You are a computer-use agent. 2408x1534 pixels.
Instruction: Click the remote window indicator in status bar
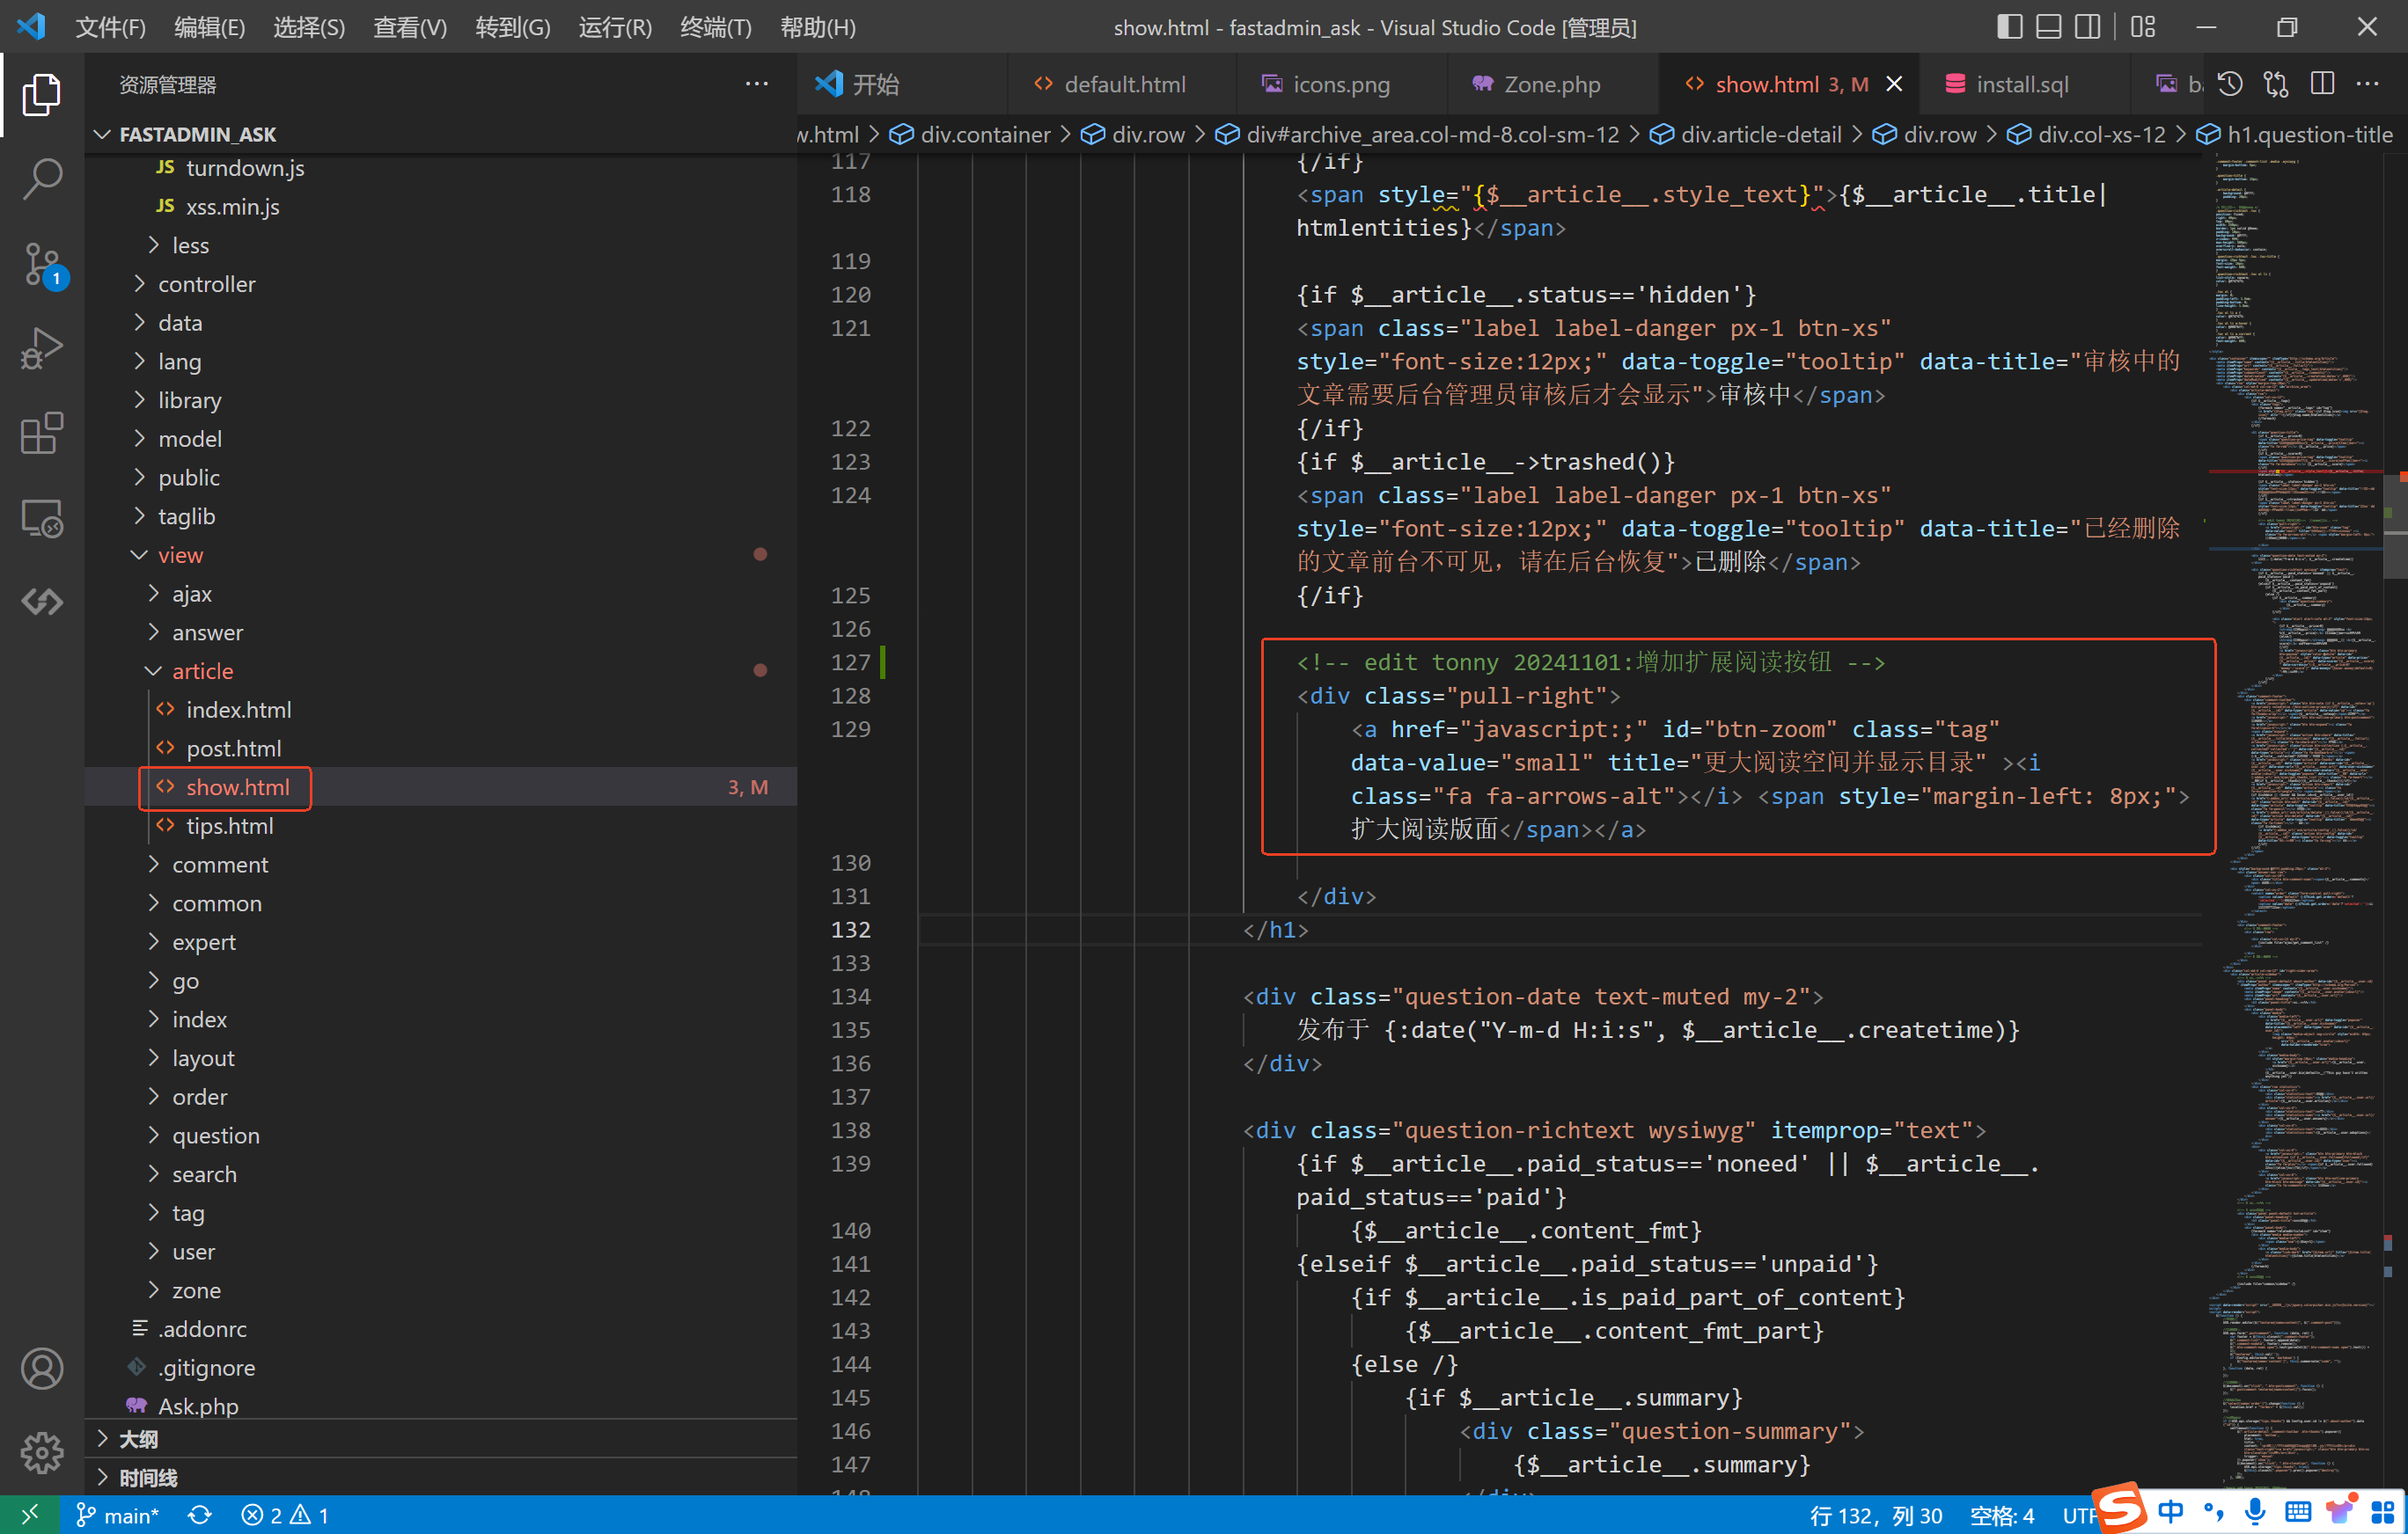point(29,1514)
